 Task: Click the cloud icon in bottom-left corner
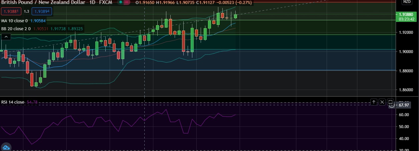click(x=6, y=148)
